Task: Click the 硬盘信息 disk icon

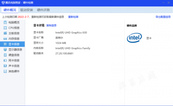Action: tap(5, 55)
